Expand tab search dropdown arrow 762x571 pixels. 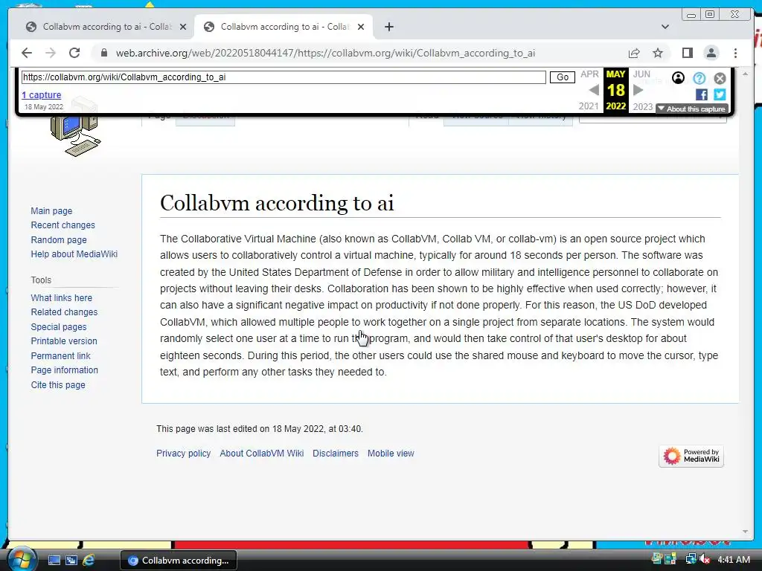coord(665,27)
